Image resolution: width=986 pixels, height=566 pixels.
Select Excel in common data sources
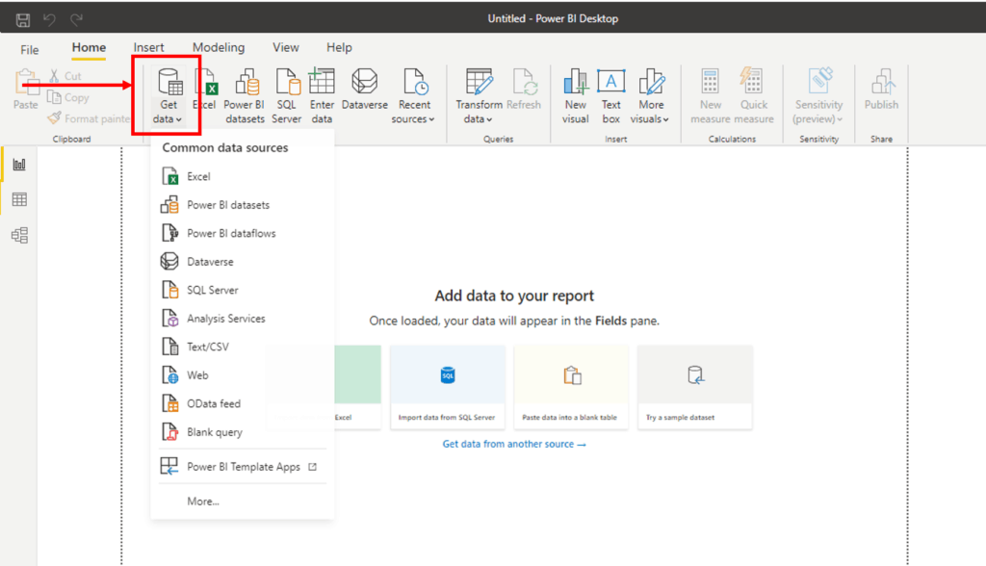tap(242, 177)
